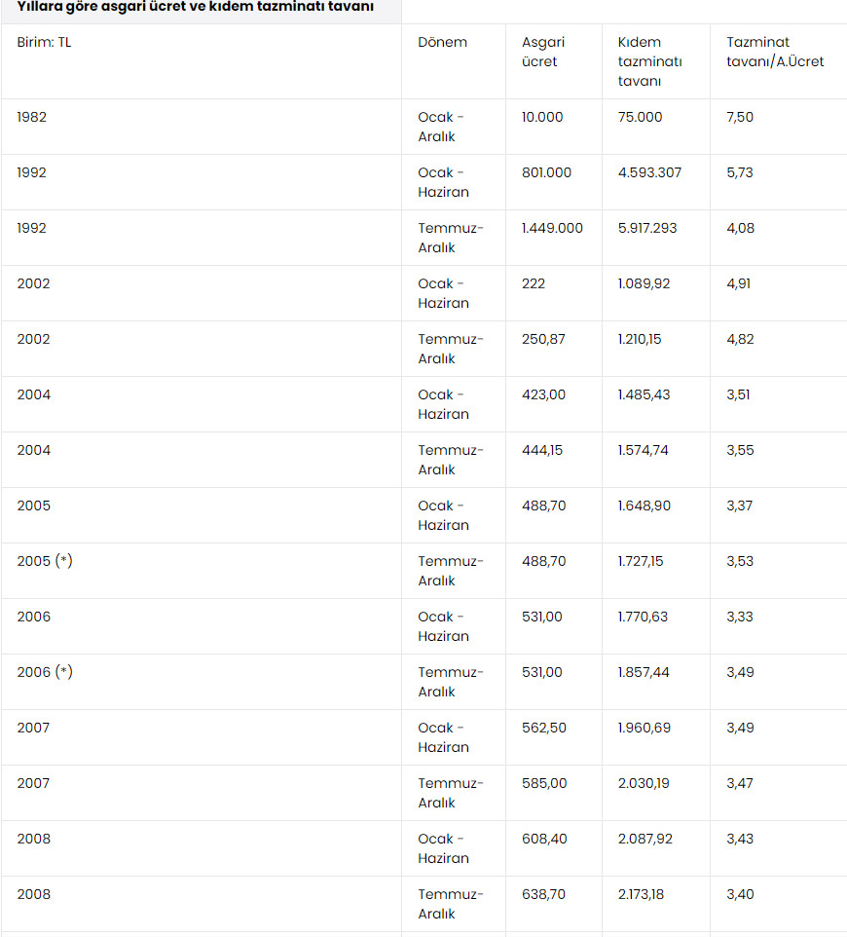This screenshot has height=937, width=847.
Task: Select the '2005 (*)' year cell
Action: click(45, 561)
